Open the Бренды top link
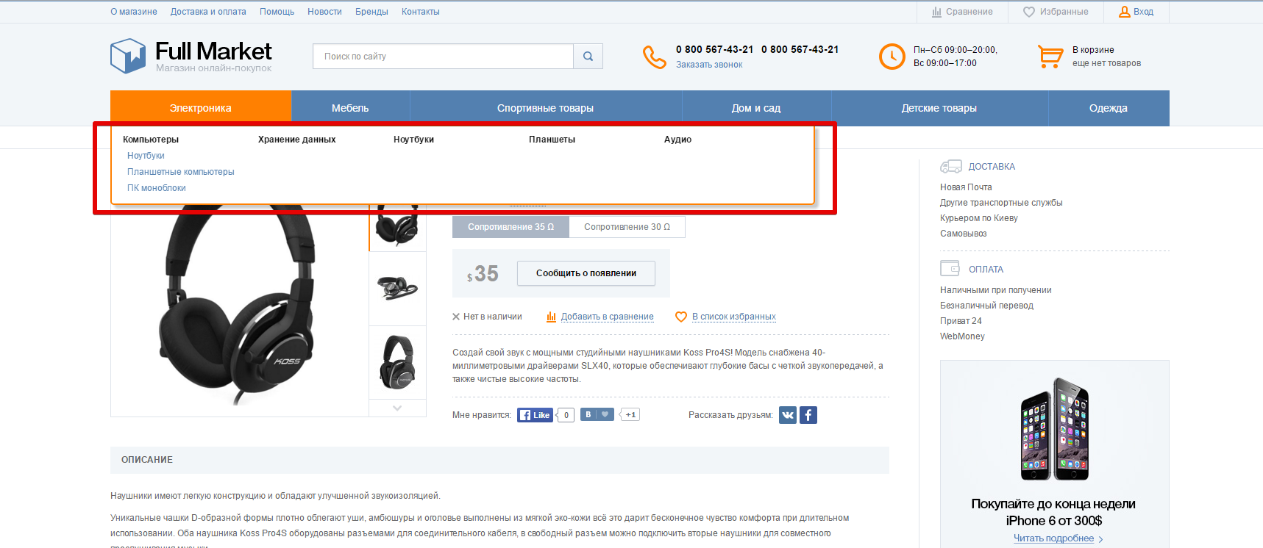The width and height of the screenshot is (1263, 548). pyautogui.click(x=371, y=12)
